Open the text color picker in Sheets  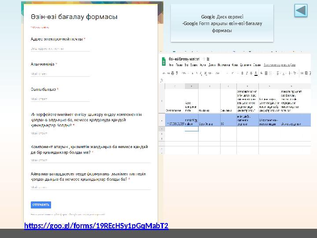pos(256,73)
